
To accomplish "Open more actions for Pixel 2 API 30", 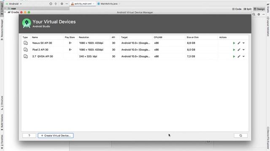I will (243, 49).
